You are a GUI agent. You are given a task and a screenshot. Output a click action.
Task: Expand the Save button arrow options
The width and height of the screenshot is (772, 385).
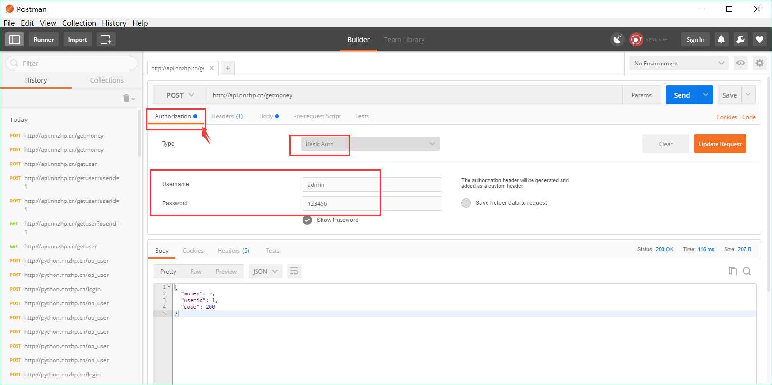click(748, 95)
